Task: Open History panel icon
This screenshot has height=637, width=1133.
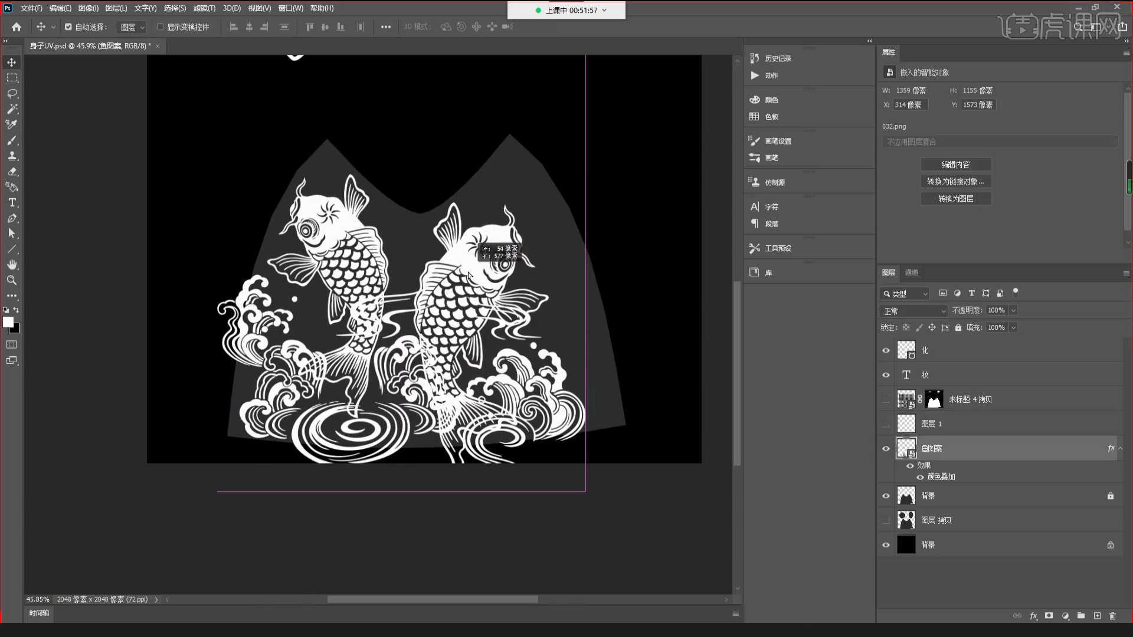Action: [754, 58]
